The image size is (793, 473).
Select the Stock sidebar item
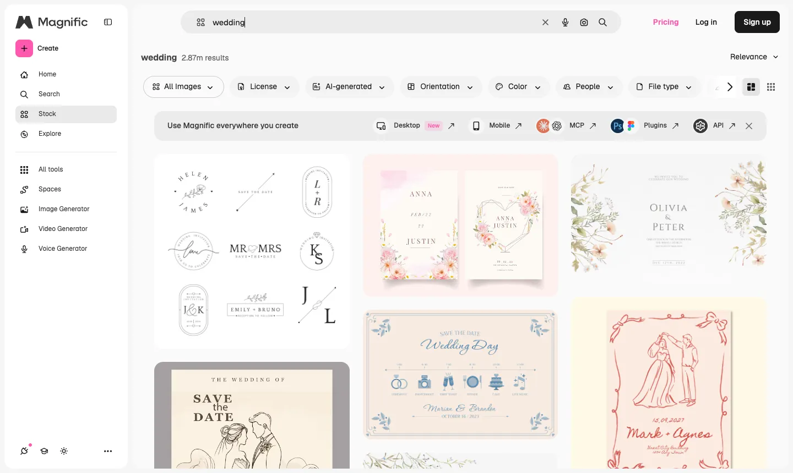tap(66, 114)
